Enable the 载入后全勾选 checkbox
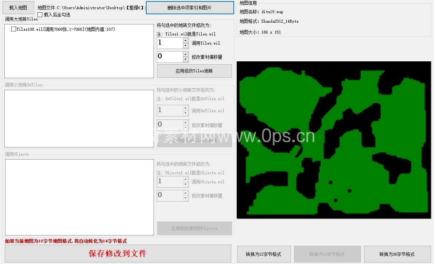This screenshot has height=264, width=434. [40, 15]
